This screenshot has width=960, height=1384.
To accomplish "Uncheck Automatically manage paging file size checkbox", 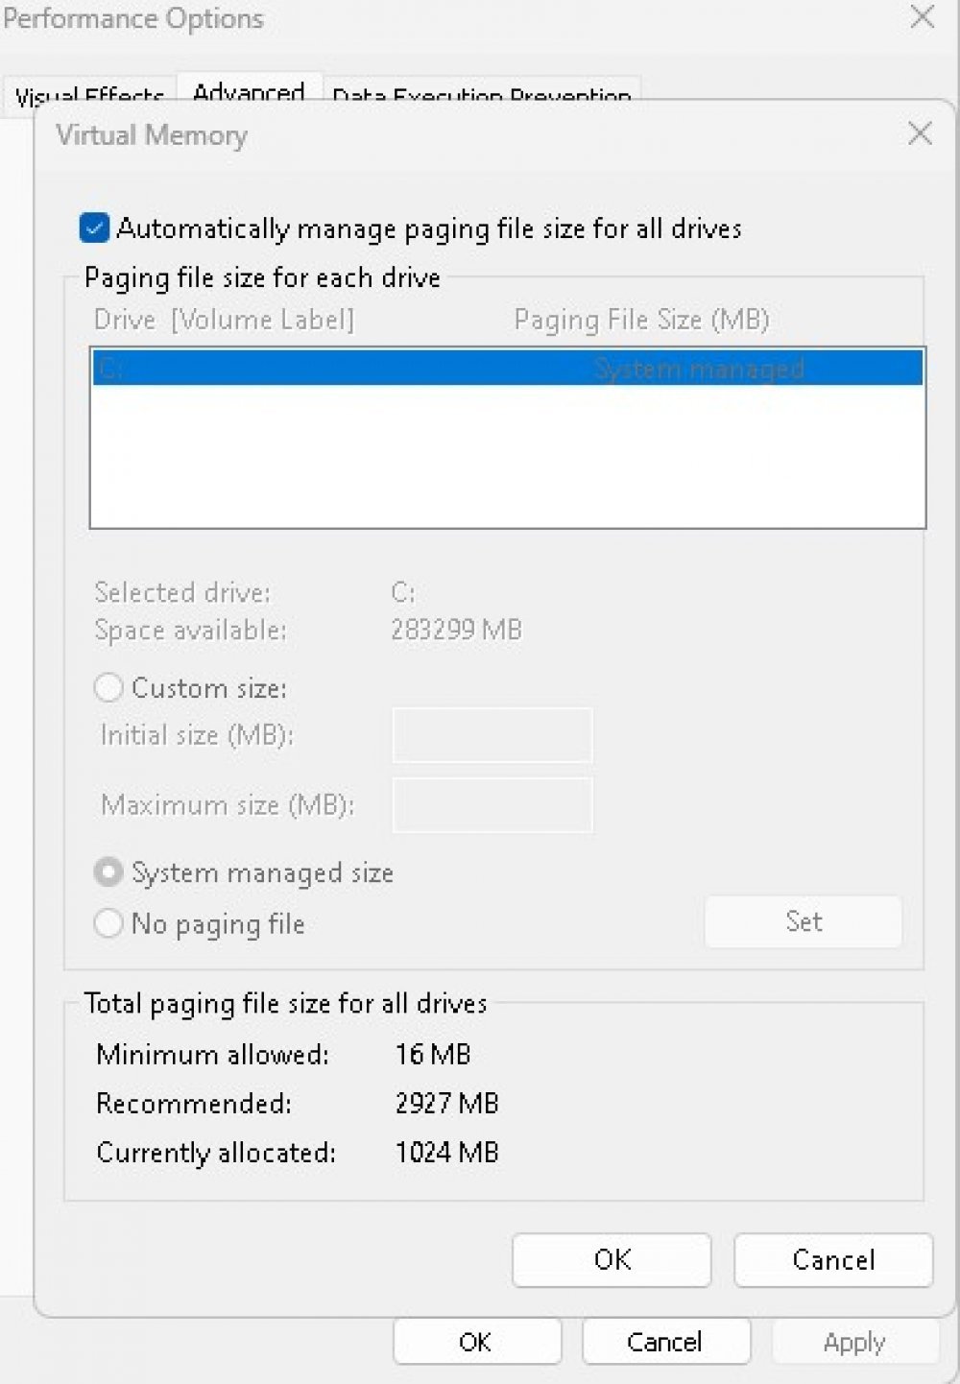I will coord(94,228).
